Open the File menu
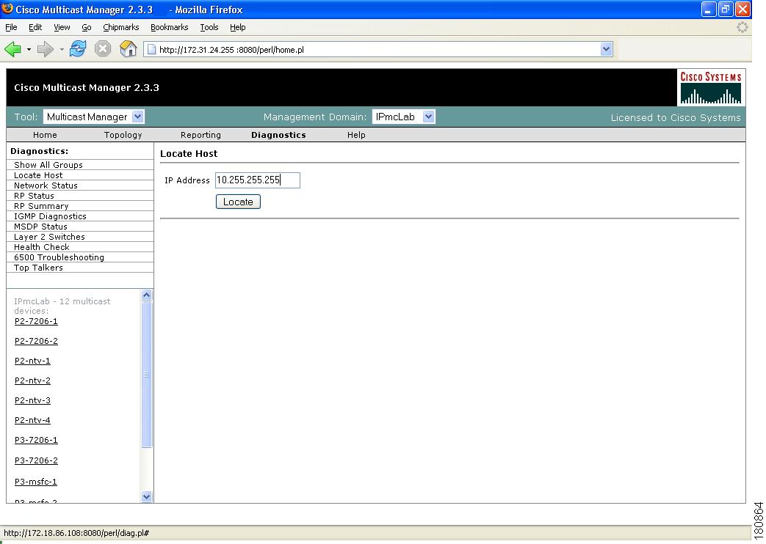The width and height of the screenshot is (766, 544). tap(11, 27)
